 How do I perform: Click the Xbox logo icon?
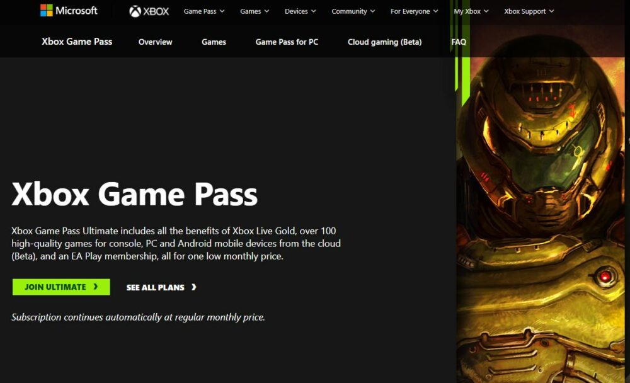pos(135,11)
